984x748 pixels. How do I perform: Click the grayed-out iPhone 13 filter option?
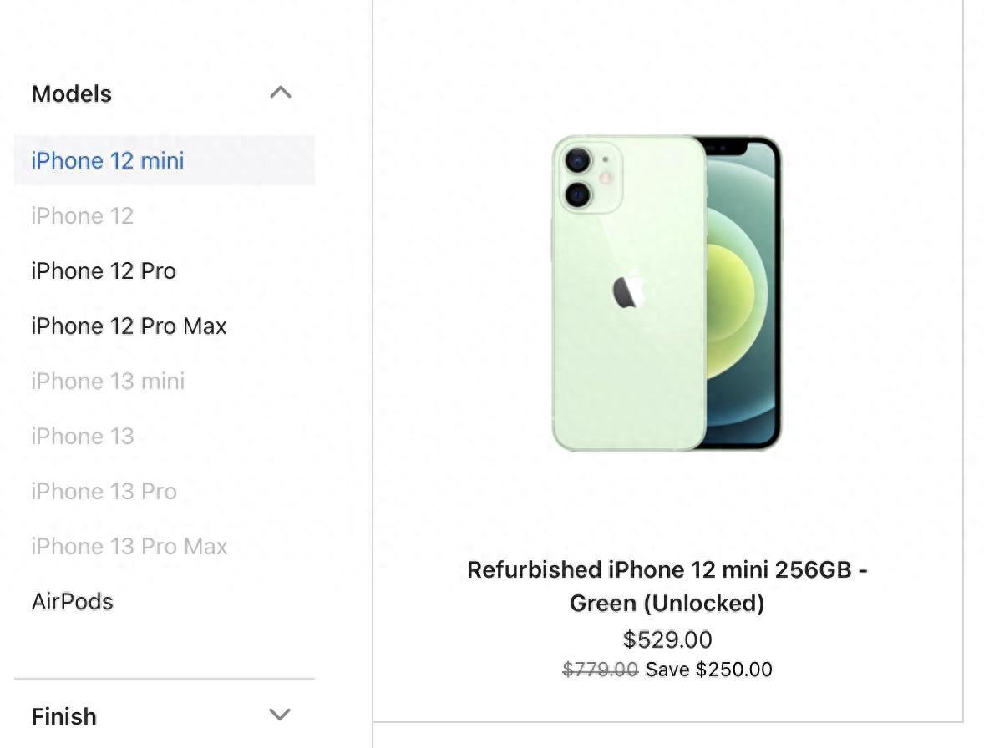[x=82, y=436]
